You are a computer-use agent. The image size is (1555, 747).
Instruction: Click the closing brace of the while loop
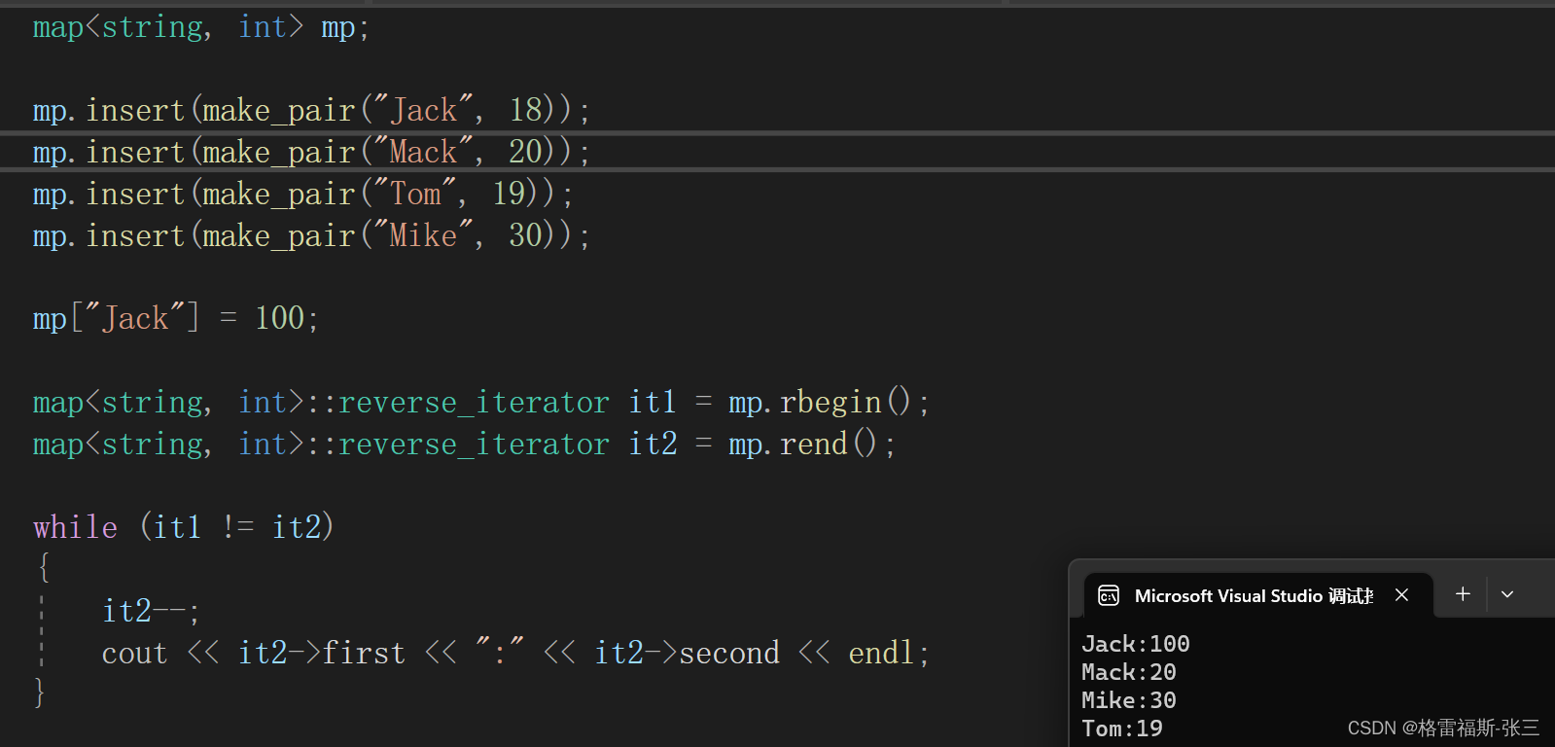40,693
